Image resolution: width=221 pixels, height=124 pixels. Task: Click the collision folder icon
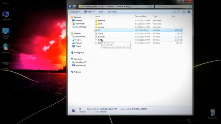tap(96, 21)
